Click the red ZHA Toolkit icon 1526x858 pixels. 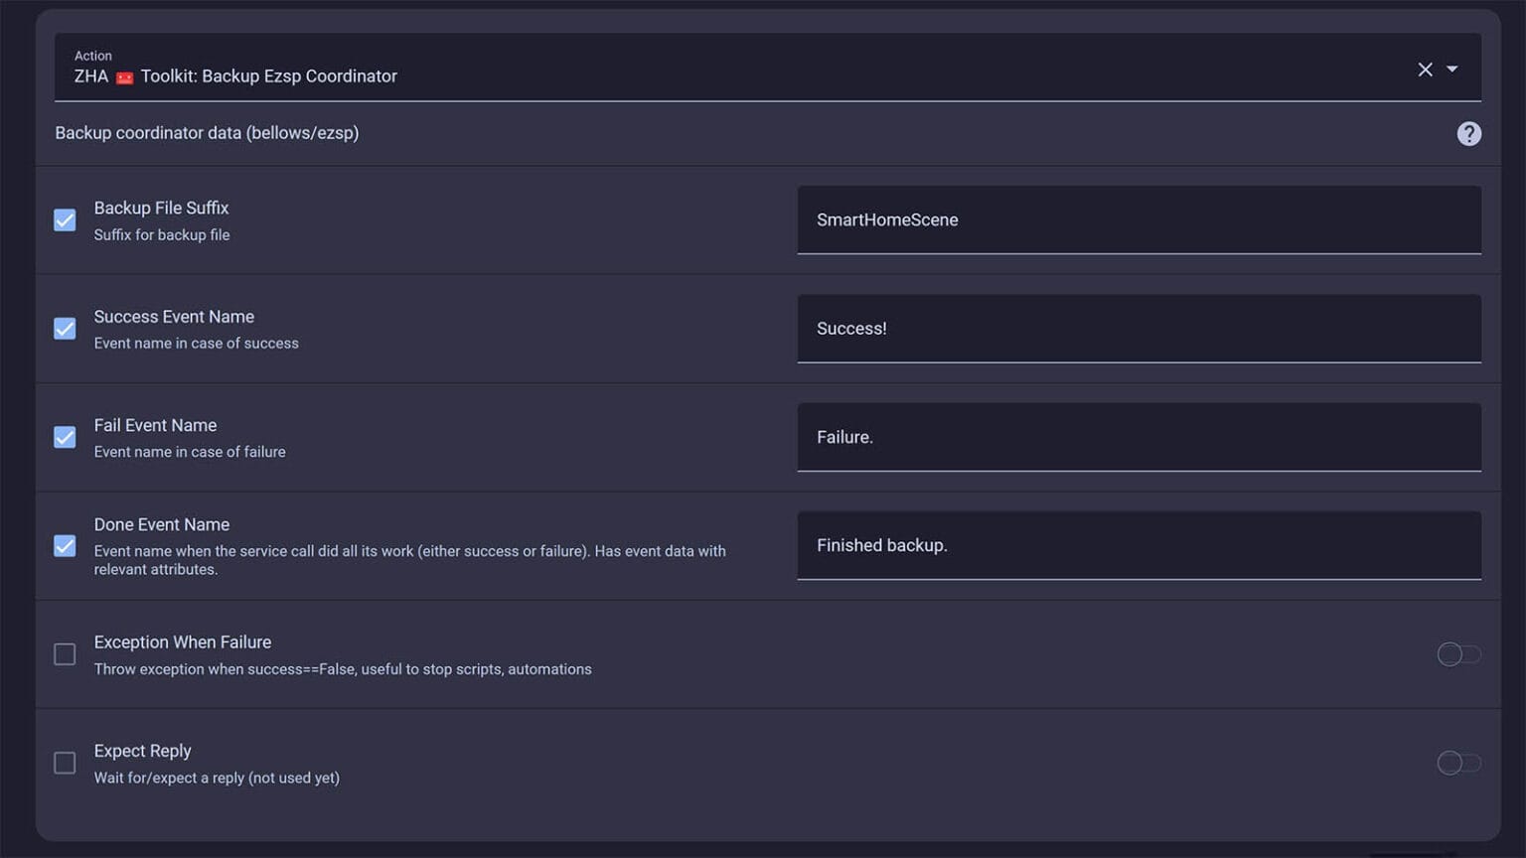(124, 77)
